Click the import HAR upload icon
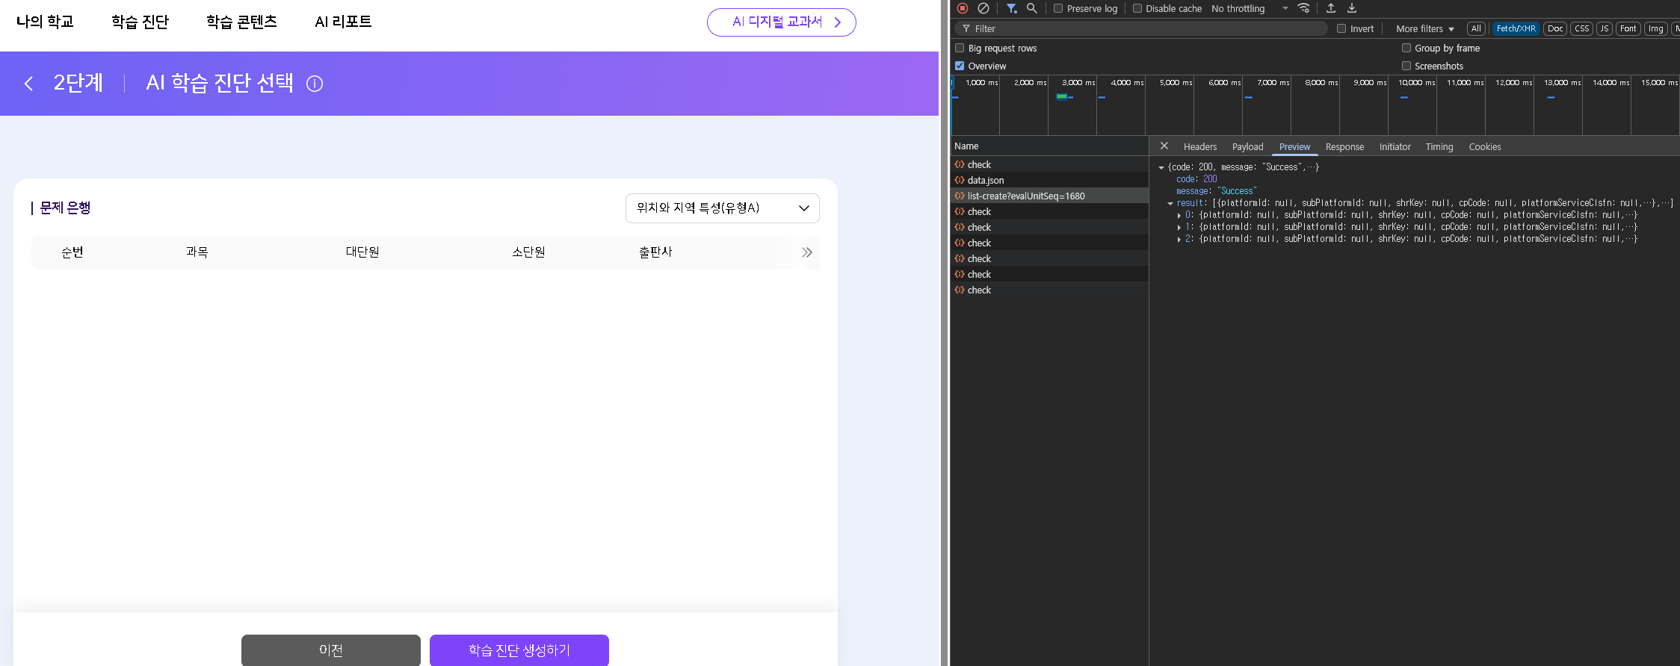This screenshot has height=666, width=1680. tap(1331, 8)
